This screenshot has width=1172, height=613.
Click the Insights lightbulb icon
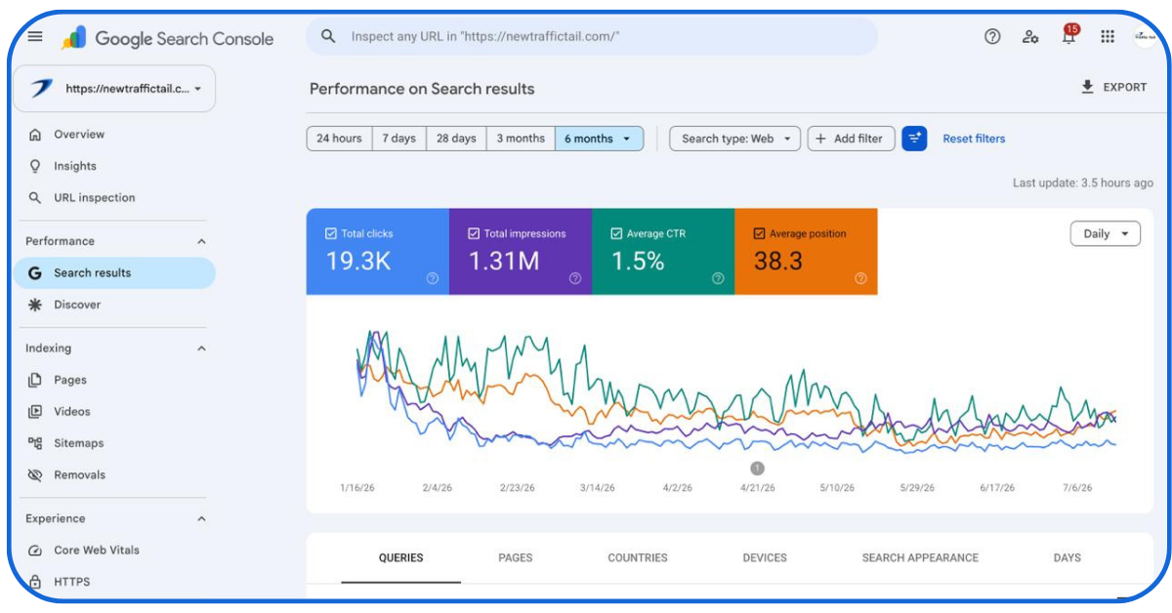click(x=35, y=166)
